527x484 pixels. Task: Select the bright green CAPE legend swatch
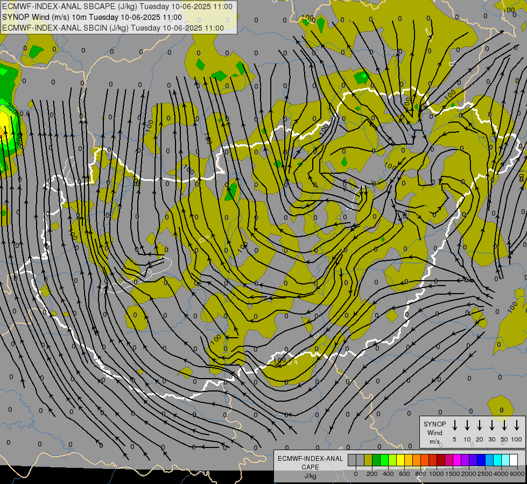coord(384,460)
